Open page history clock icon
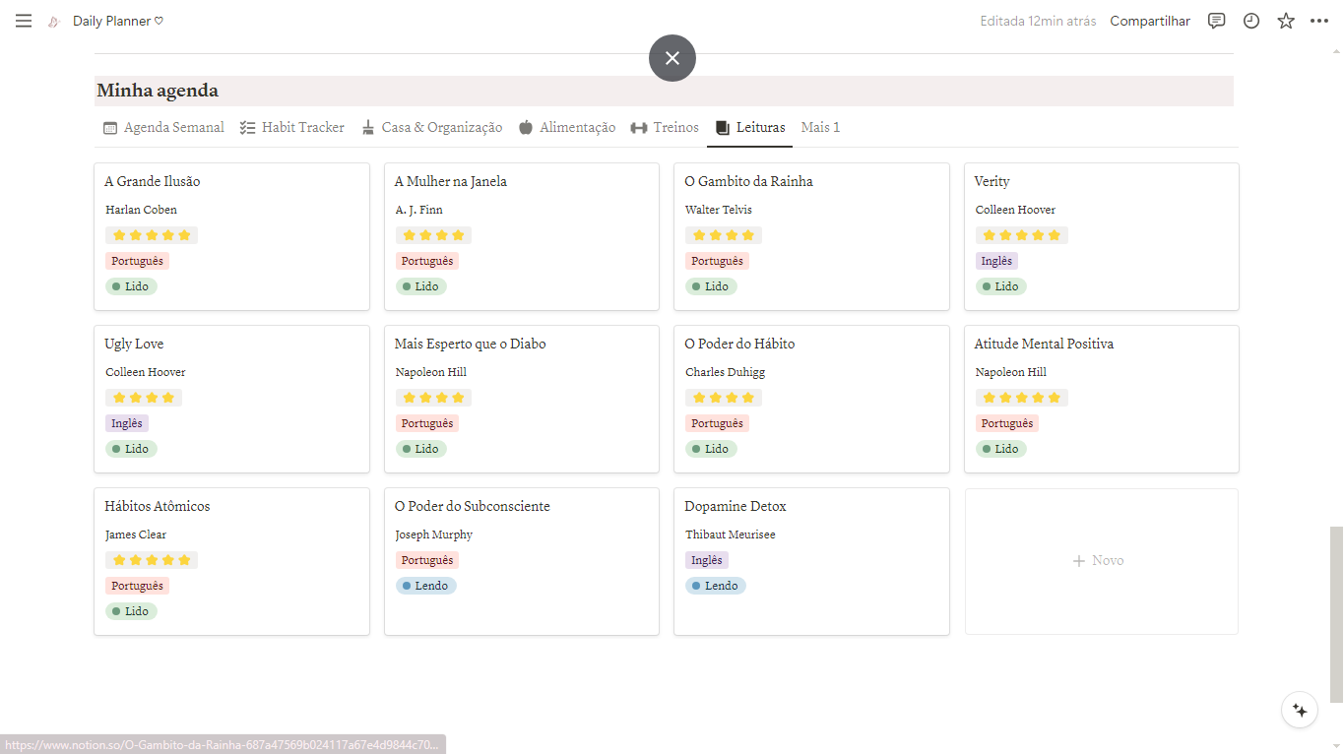 click(x=1251, y=21)
